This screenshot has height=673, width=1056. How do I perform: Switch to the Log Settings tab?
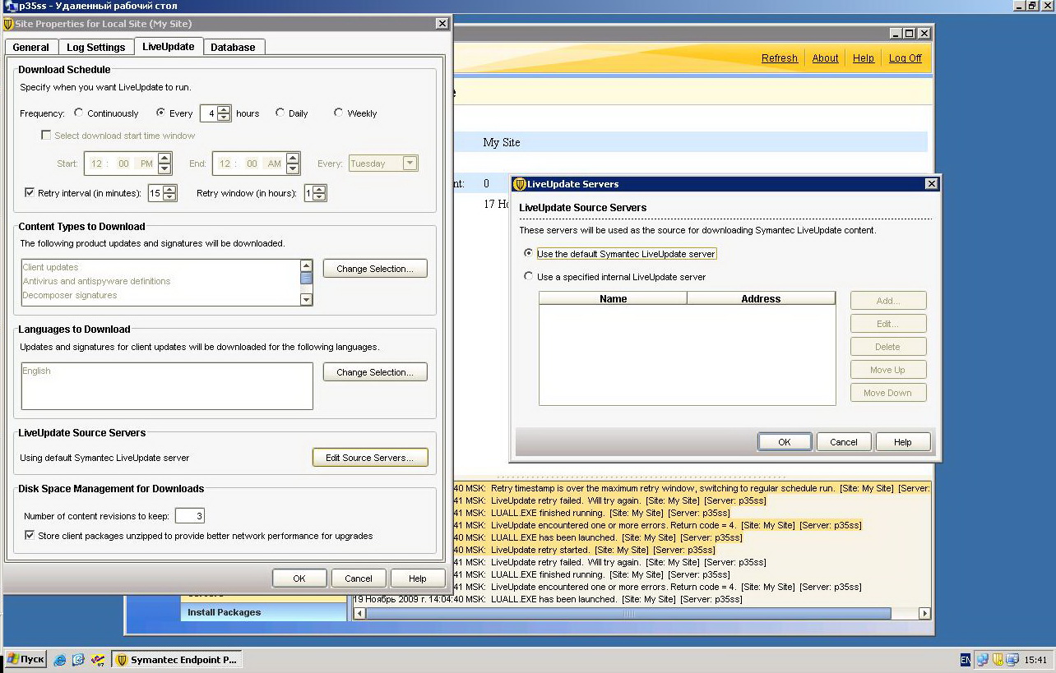96,48
